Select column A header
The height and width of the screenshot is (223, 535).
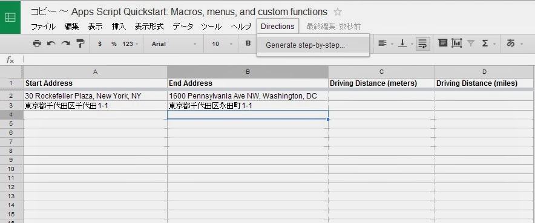point(95,72)
